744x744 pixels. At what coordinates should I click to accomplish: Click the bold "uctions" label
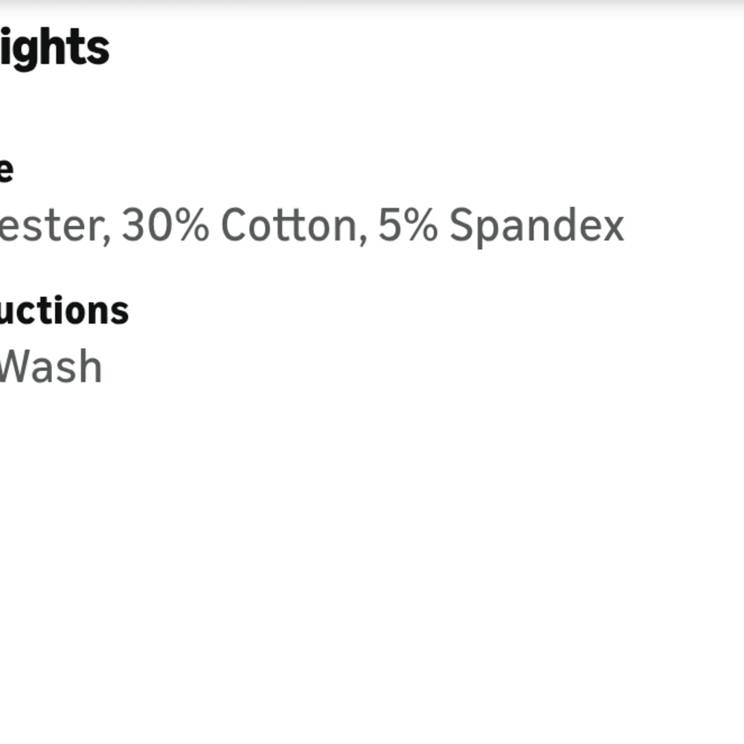[x=64, y=310]
